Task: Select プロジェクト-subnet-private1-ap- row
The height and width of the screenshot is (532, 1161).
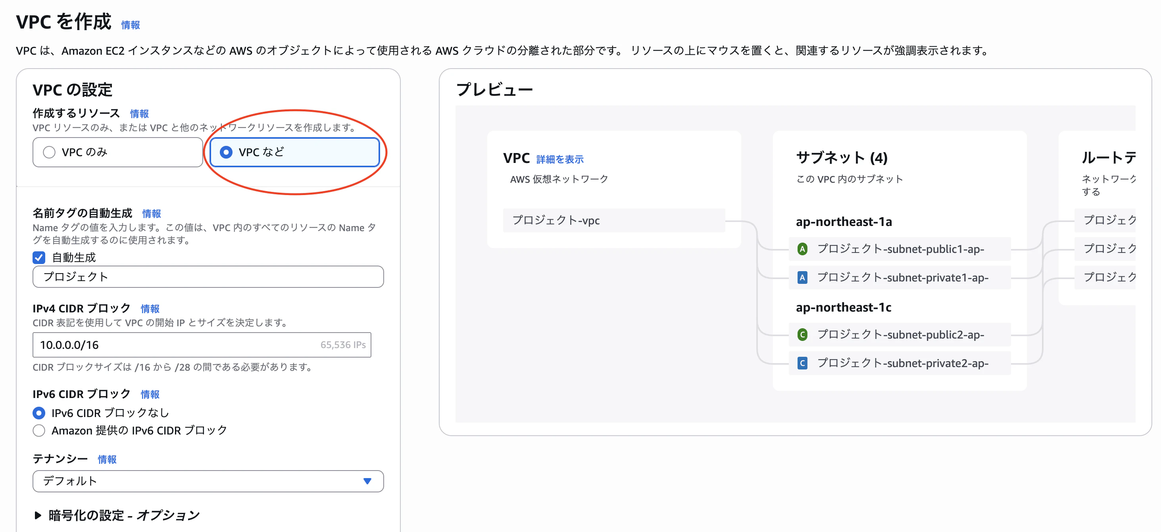Action: [900, 277]
